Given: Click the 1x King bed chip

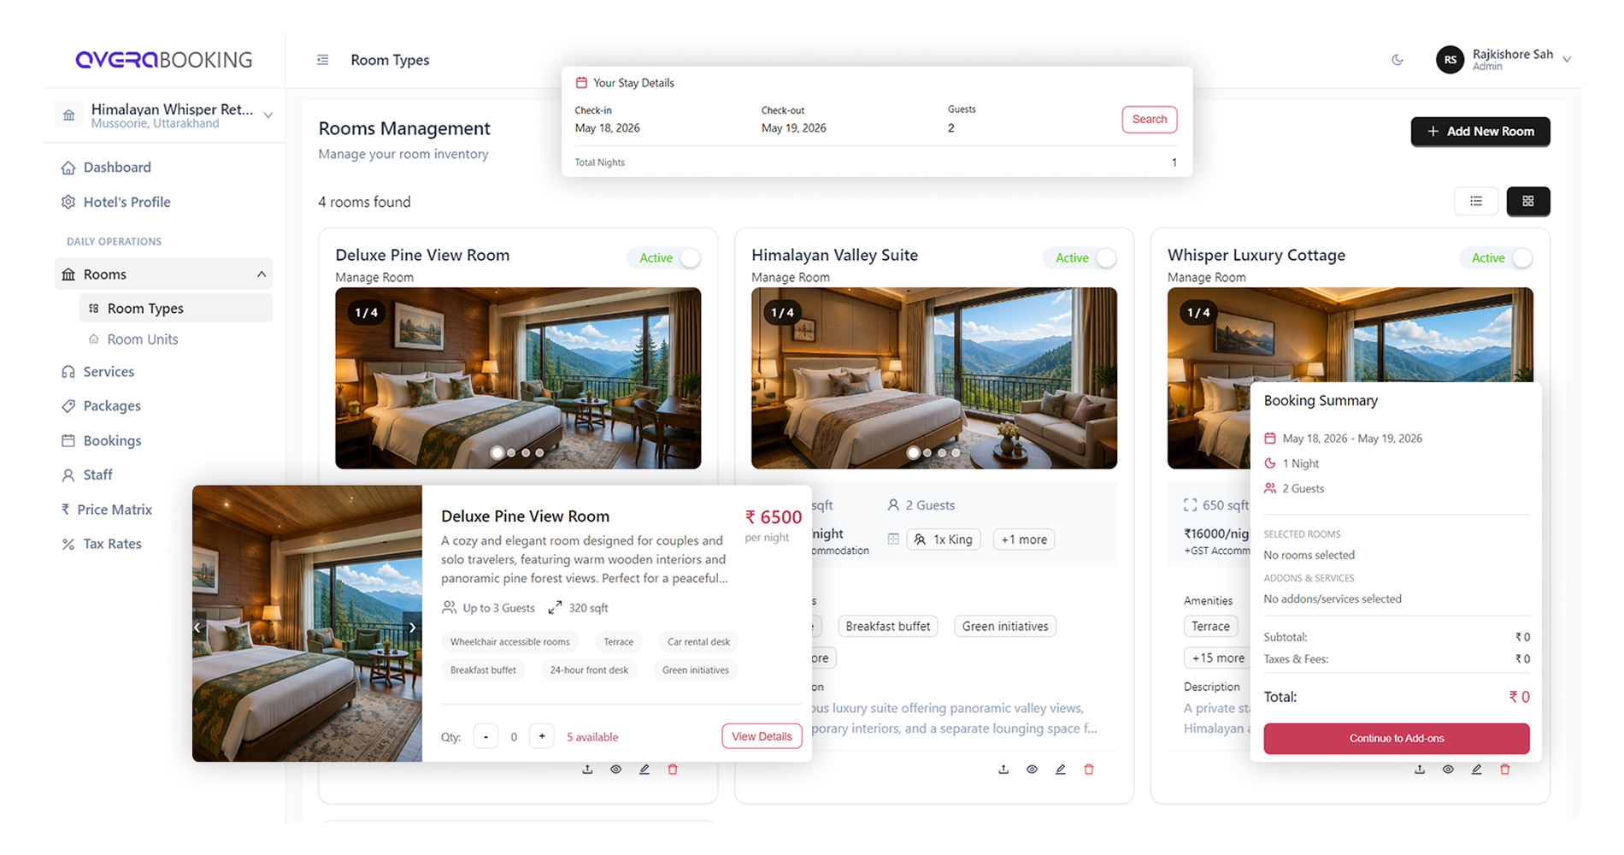Looking at the screenshot, I should click(943, 540).
